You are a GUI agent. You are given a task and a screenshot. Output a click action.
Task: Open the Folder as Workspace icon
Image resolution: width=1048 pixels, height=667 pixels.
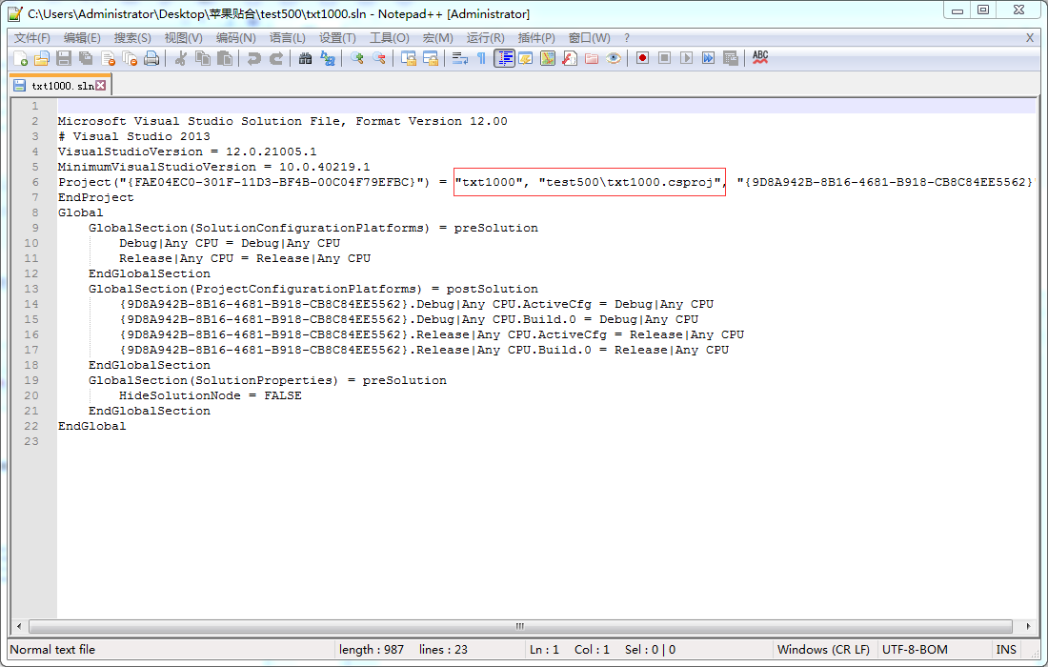[x=592, y=58]
